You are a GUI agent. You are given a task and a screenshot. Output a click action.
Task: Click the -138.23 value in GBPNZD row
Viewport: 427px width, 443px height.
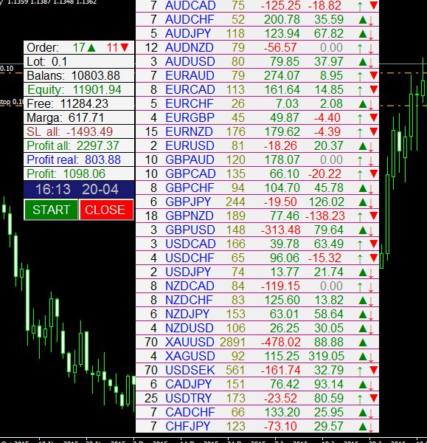pyautogui.click(x=324, y=216)
